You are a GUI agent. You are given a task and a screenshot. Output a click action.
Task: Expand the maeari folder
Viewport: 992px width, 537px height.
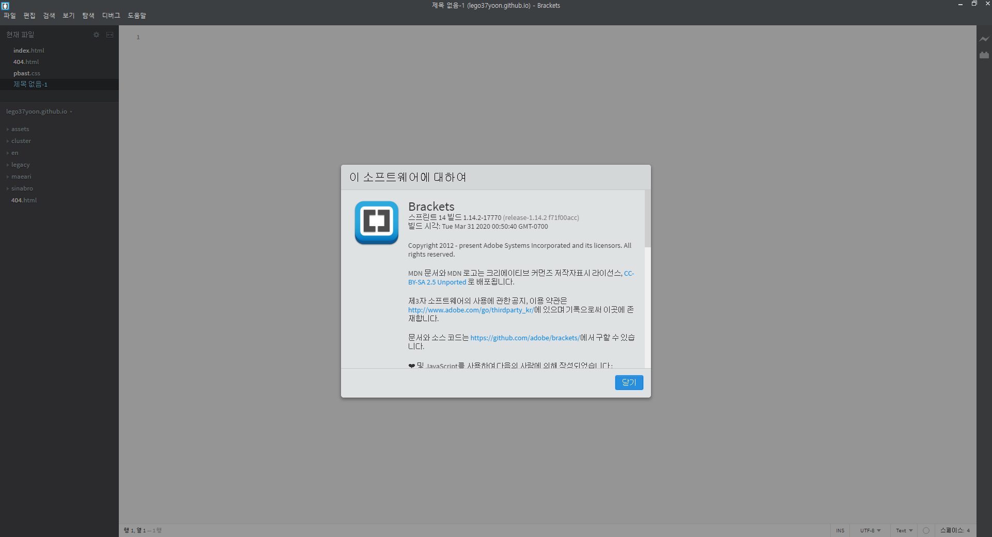[21, 177]
